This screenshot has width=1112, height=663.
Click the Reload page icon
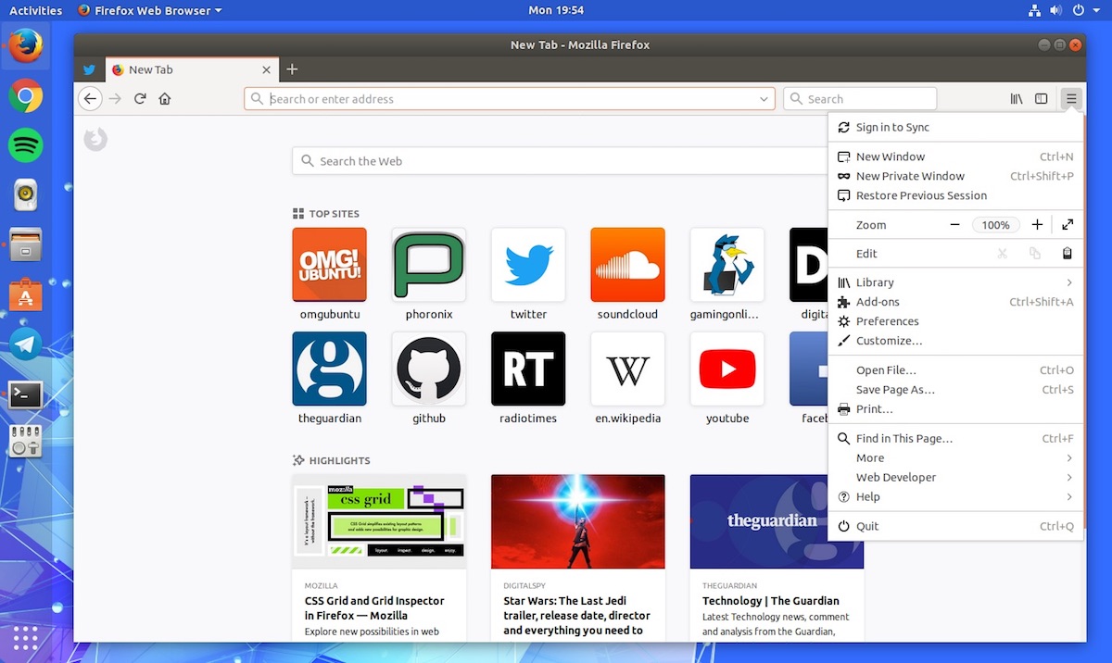coord(140,99)
